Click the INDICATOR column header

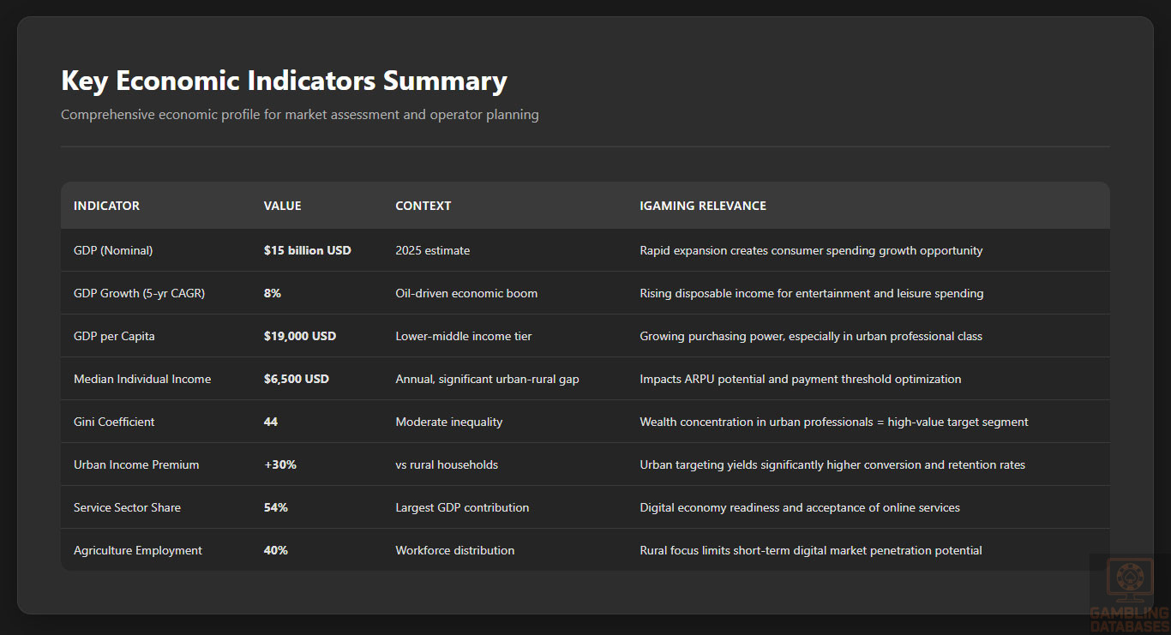106,206
